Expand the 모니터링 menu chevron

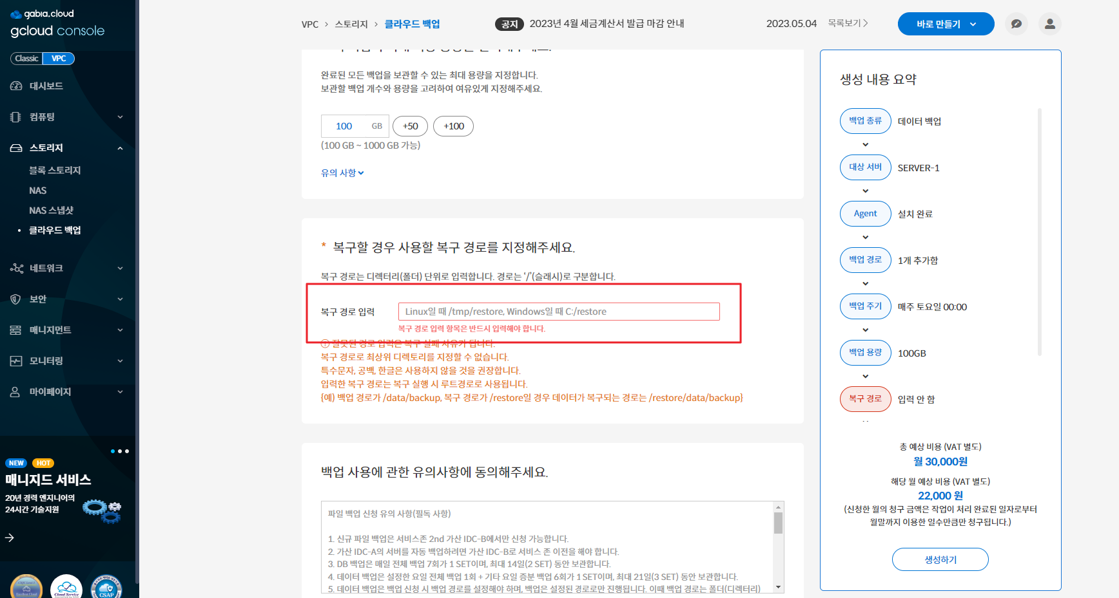point(120,361)
